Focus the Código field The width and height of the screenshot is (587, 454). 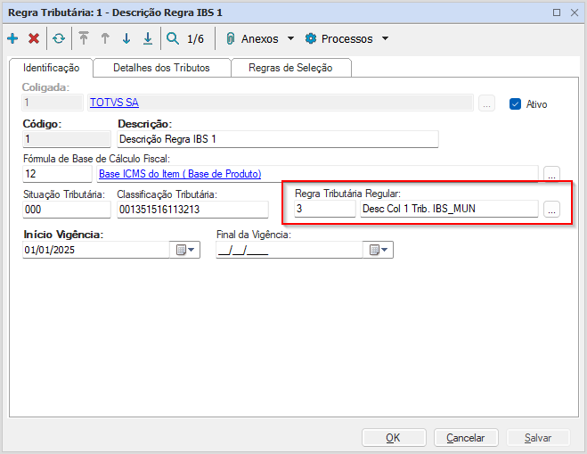[67, 139]
